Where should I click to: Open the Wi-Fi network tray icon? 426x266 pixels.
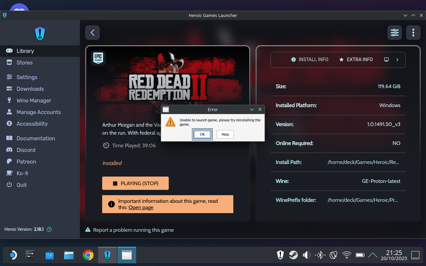coord(347,255)
